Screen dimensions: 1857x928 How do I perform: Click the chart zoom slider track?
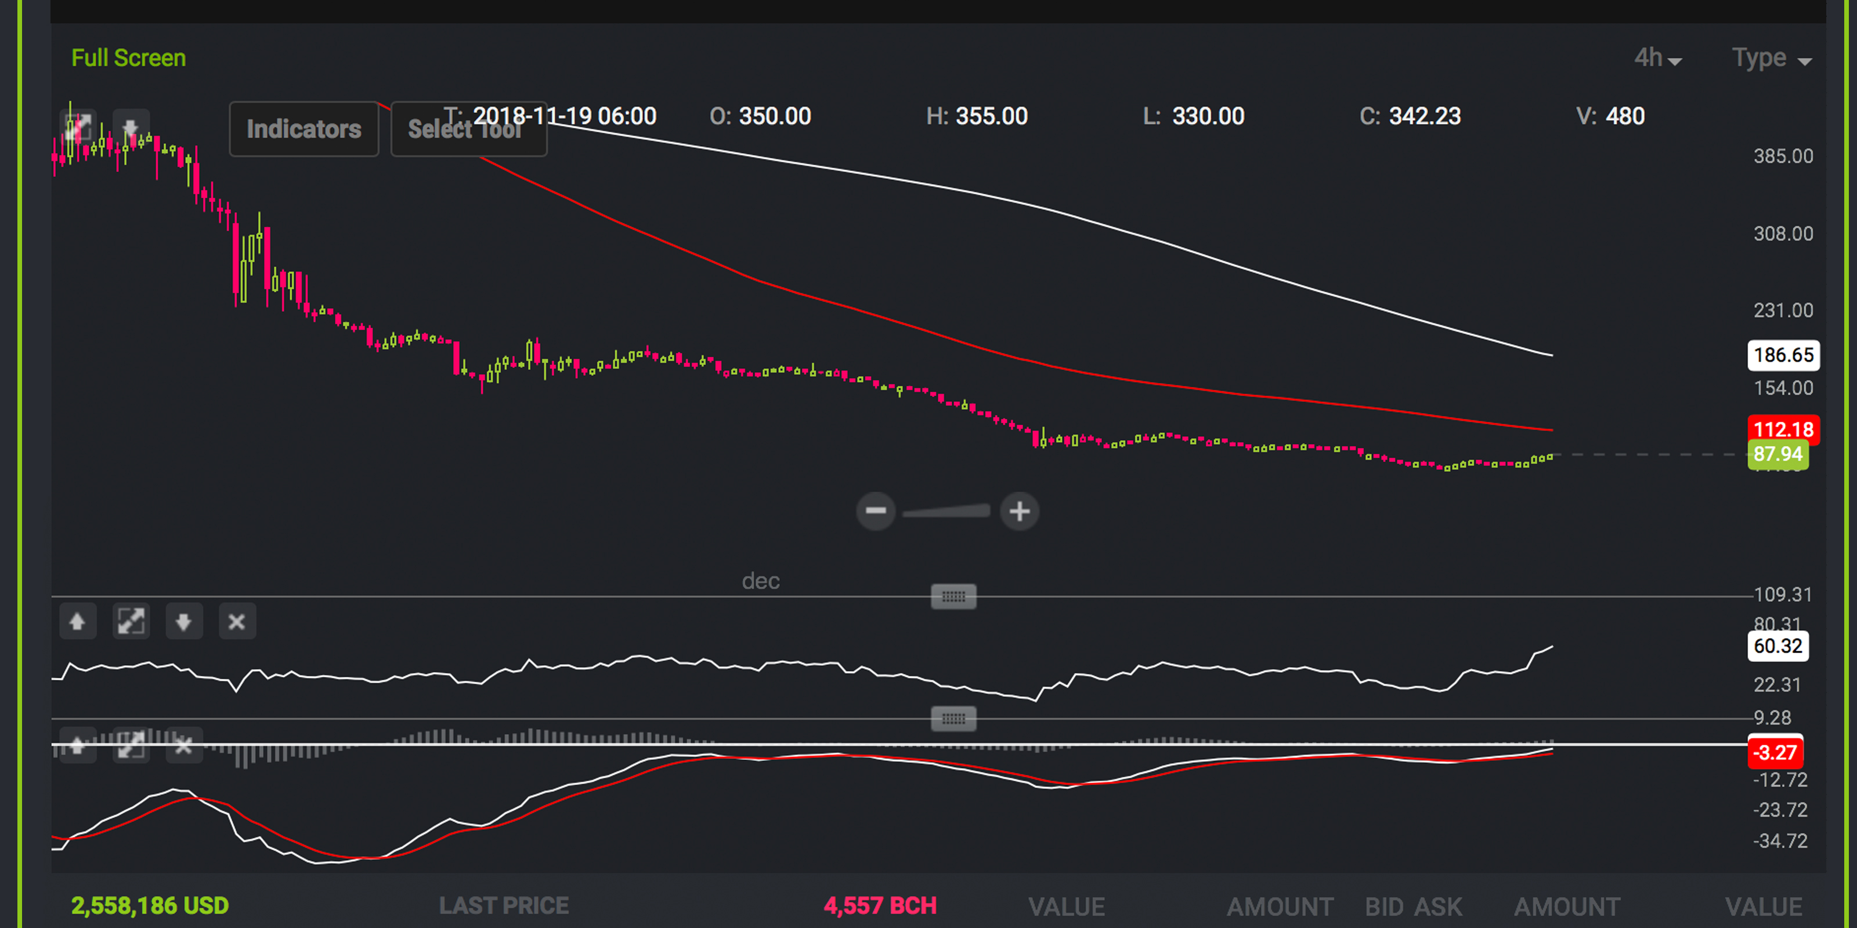point(946,511)
